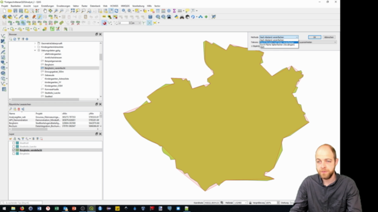Create a new project via blank page icon

coord(4,11)
